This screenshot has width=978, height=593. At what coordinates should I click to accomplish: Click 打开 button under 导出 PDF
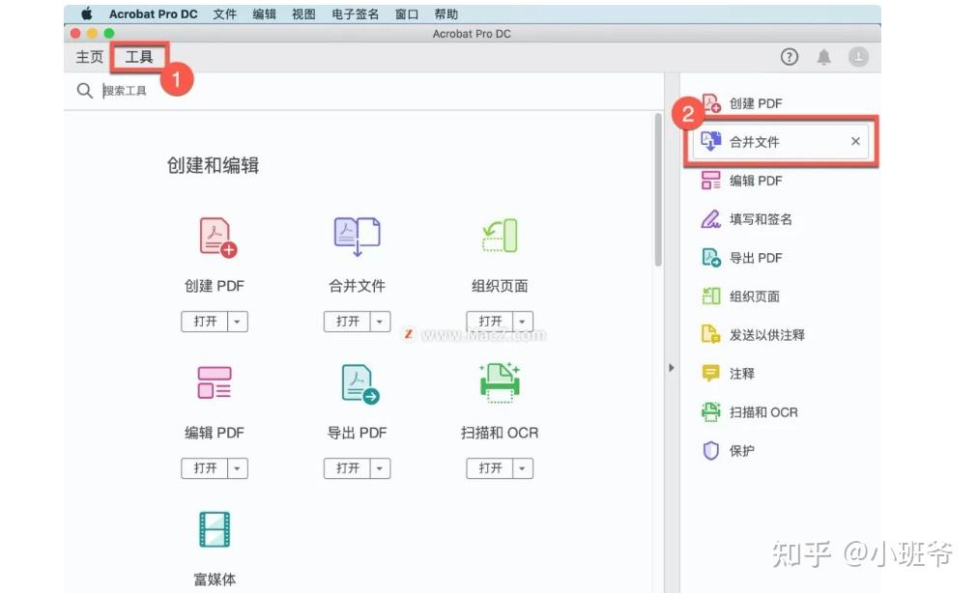347,468
